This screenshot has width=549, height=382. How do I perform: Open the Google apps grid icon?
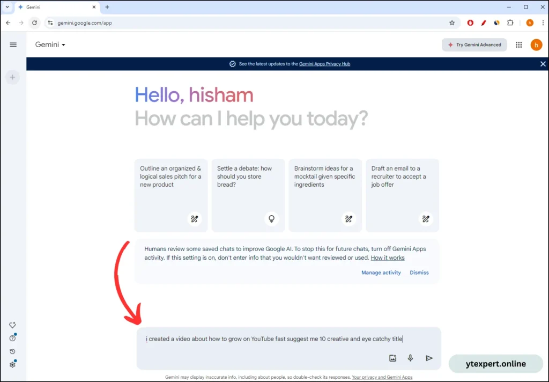[x=518, y=45]
